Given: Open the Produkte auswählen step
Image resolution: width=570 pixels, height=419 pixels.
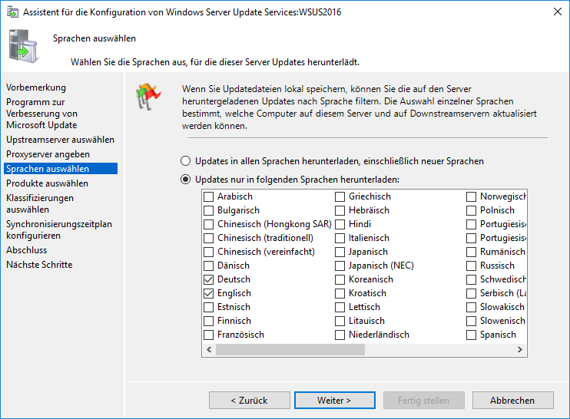Looking at the screenshot, I should coord(48,183).
